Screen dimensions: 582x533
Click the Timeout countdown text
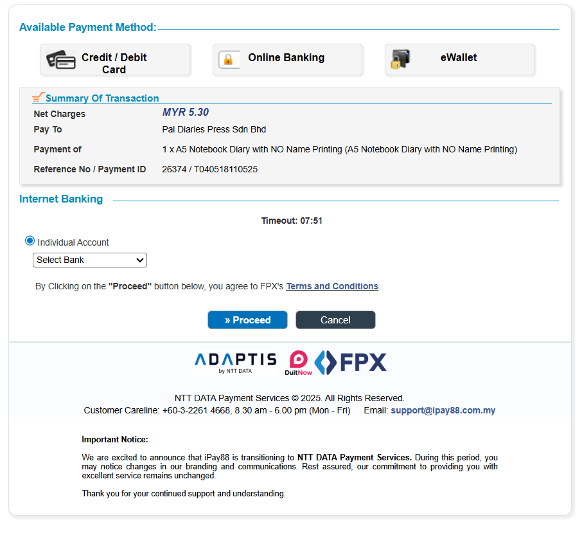[292, 221]
